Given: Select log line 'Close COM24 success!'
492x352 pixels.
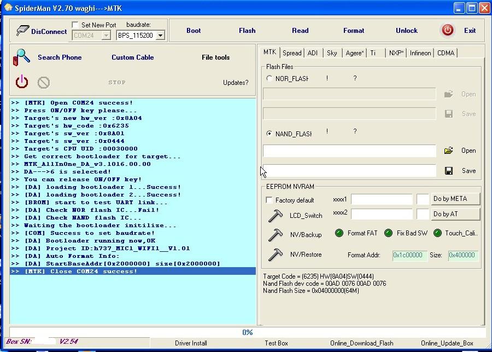Looking at the screenshot, I should click(x=133, y=271).
